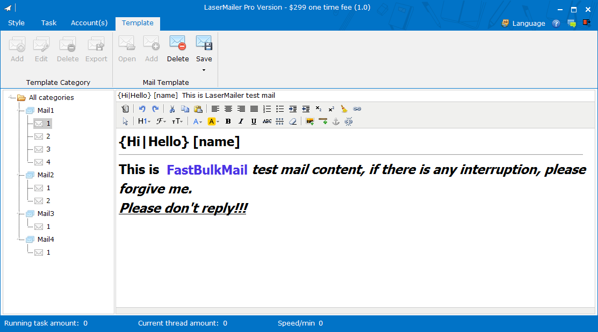Select the Template tab

(138, 23)
